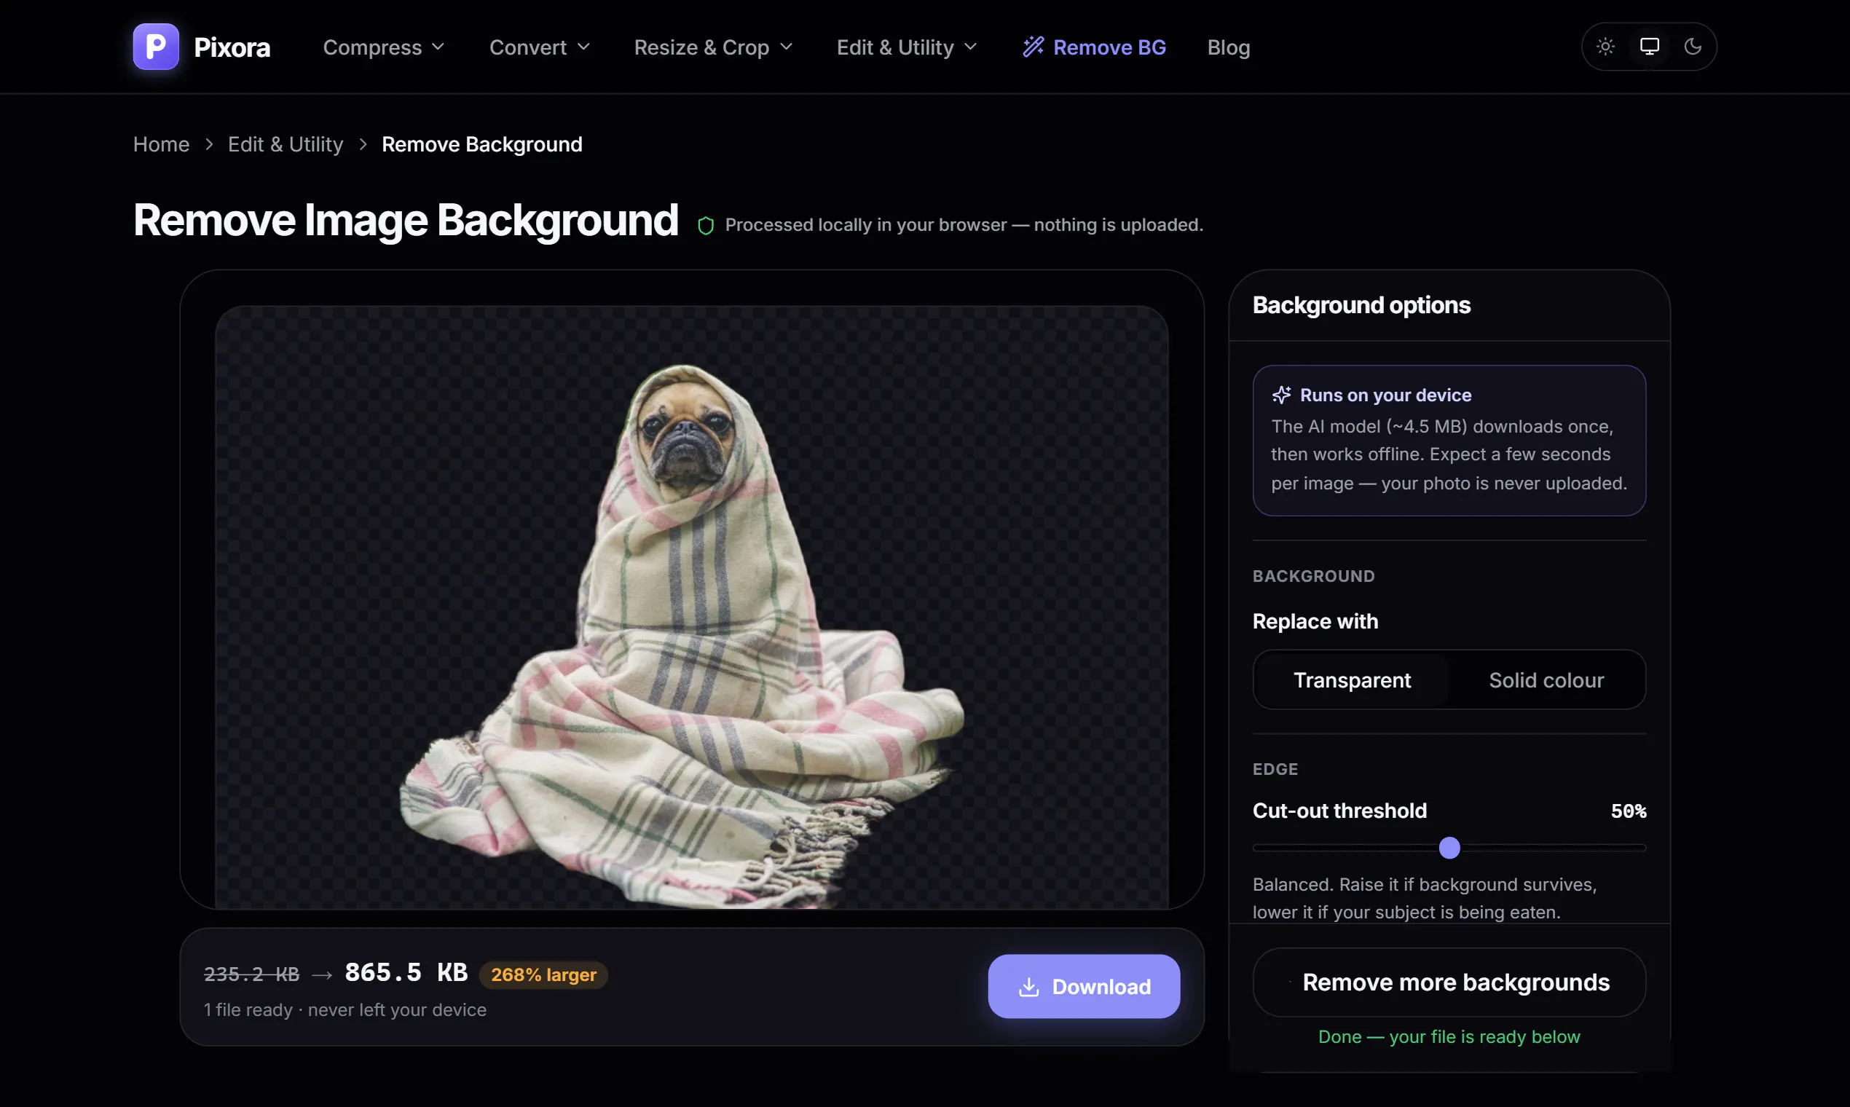The width and height of the screenshot is (1850, 1107).
Task: Expand the Edit & Utility nav menu
Action: tap(906, 47)
